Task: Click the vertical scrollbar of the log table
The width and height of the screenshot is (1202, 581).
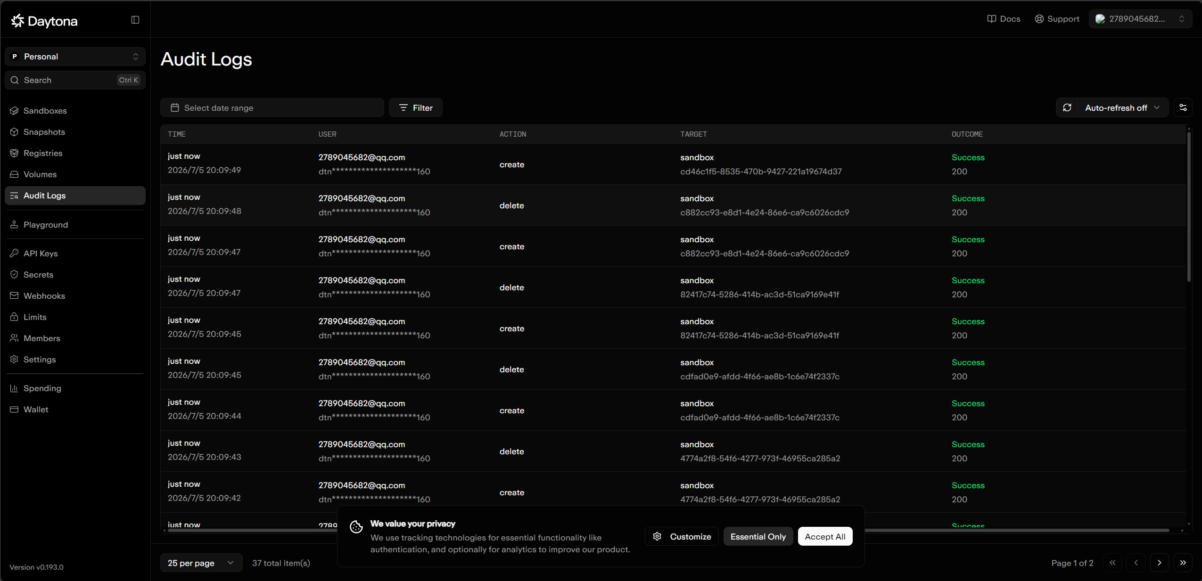Action: (1189, 207)
